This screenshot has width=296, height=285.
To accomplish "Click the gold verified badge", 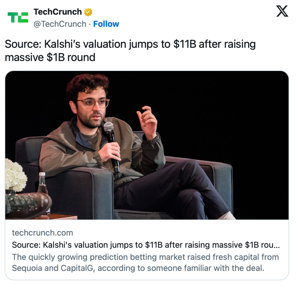I will tap(88, 12).
